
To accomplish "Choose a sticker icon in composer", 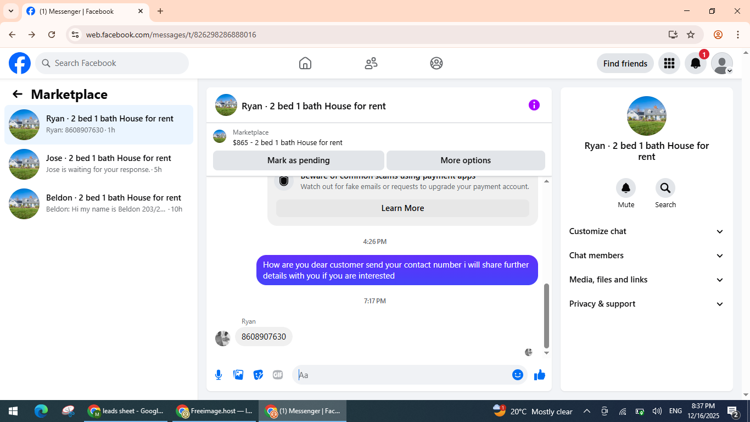I will (x=258, y=375).
